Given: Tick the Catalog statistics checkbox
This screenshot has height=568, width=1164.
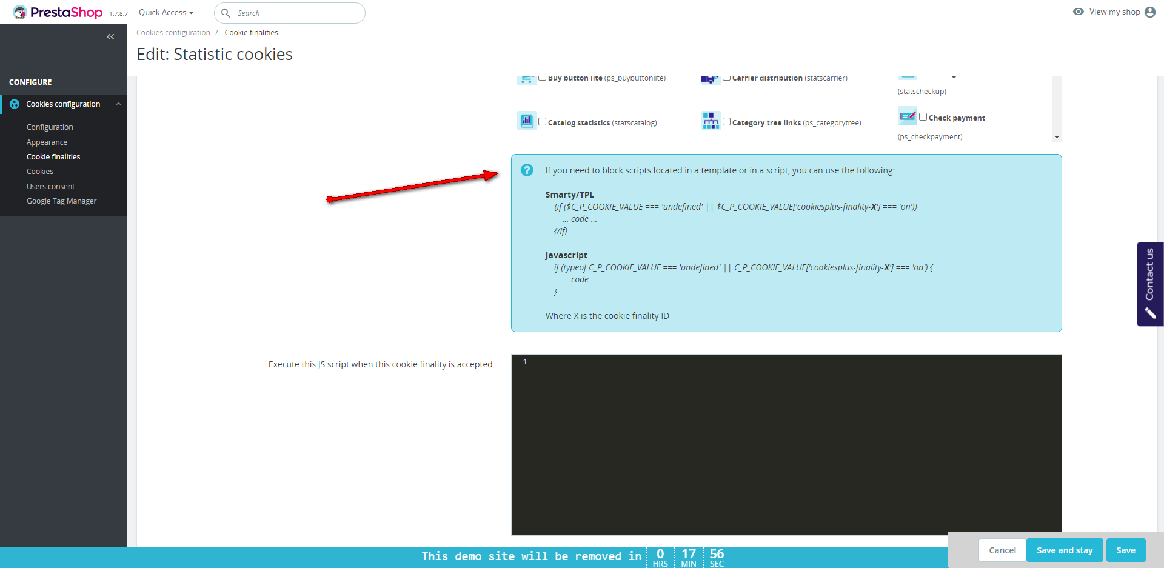Looking at the screenshot, I should tap(542, 122).
